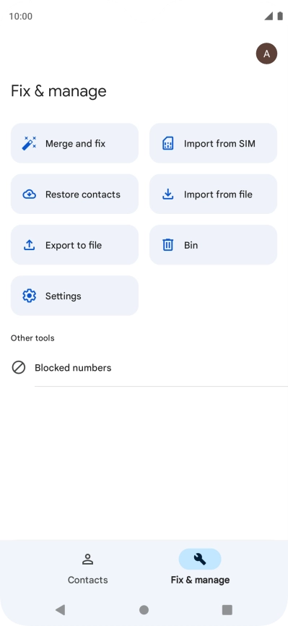Tap the Android home circle button

point(144,609)
